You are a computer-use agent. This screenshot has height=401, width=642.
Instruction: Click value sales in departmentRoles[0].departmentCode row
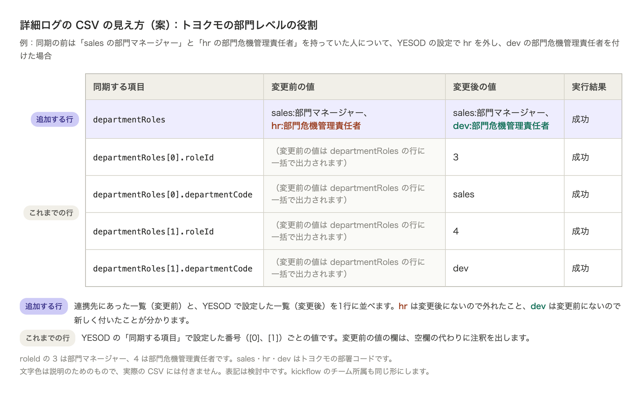tap(464, 194)
